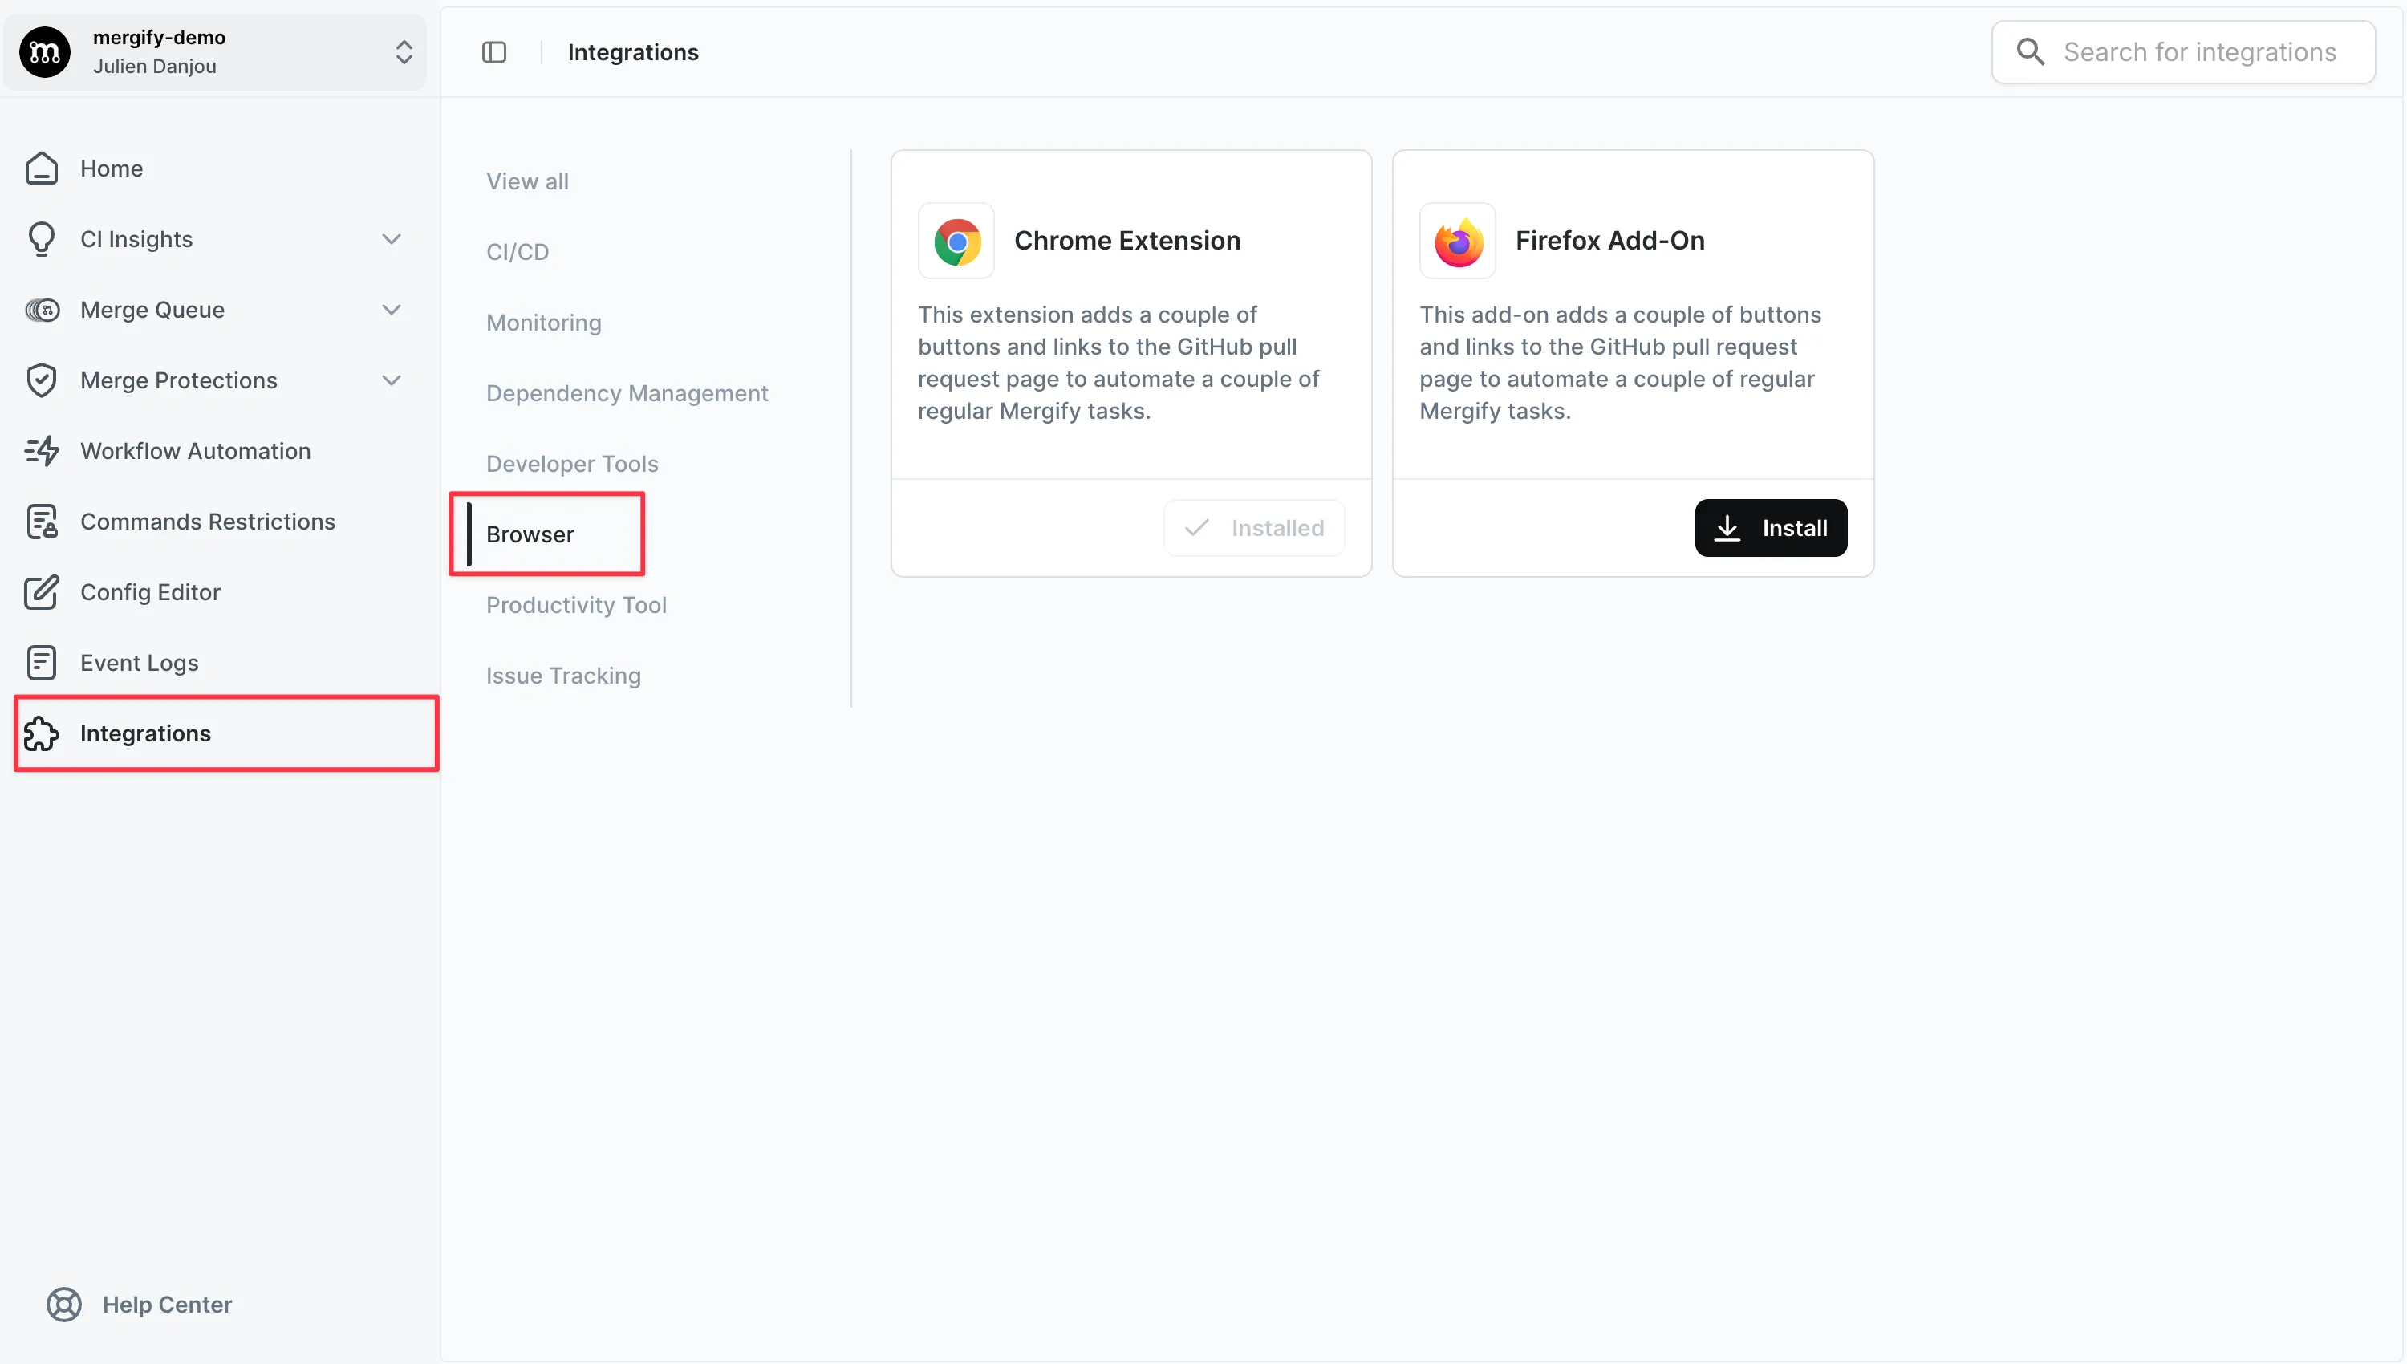2407x1364 pixels.
Task: Select the Issue Tracking category
Action: pyautogui.click(x=563, y=675)
